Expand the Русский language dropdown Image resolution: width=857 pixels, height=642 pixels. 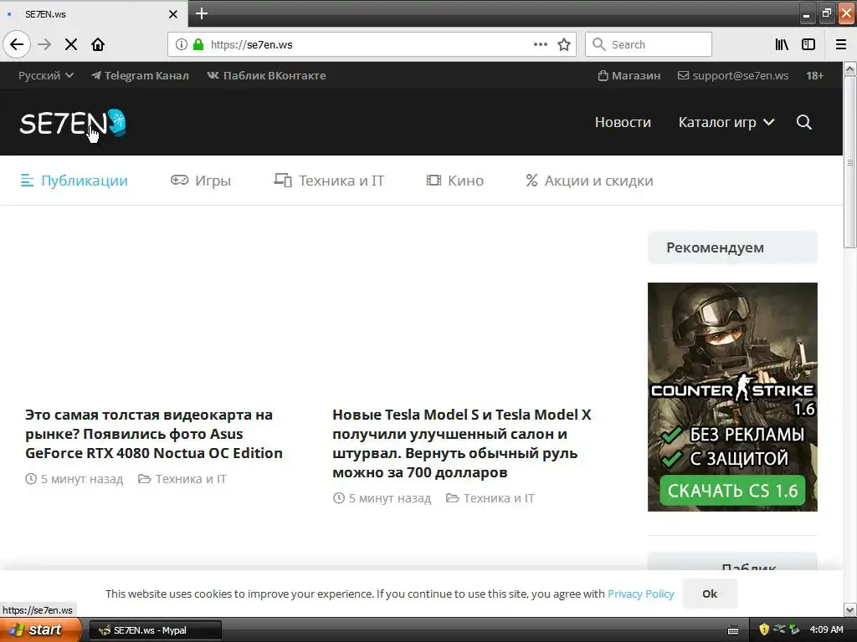point(46,75)
